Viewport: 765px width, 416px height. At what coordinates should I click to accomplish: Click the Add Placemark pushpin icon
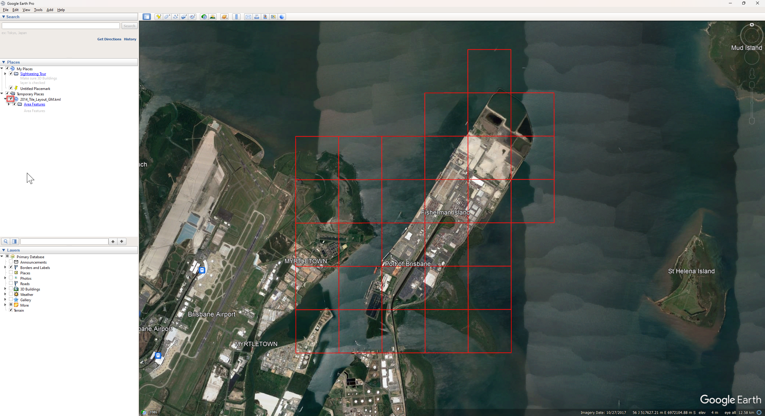pos(159,17)
